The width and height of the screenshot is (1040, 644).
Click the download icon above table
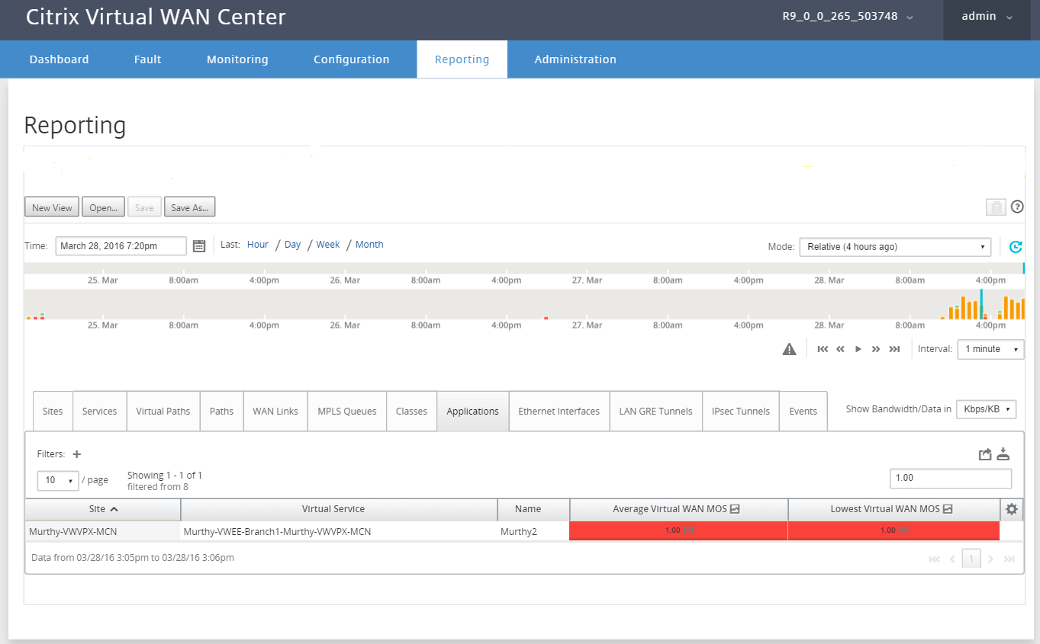1003,454
